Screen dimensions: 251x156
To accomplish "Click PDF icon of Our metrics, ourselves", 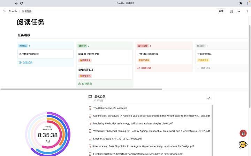I will pos(90,116).
